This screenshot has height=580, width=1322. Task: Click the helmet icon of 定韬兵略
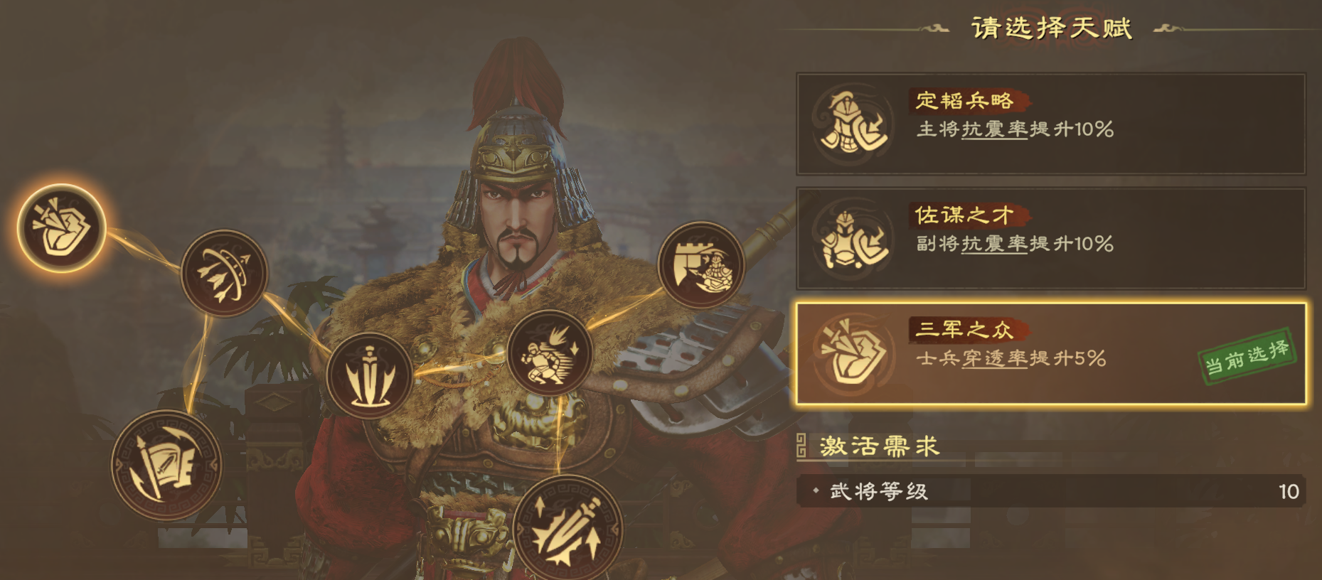(x=853, y=124)
